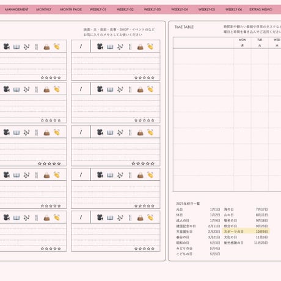
Task: Go to the MONTH PAGE tab
Action: coord(71,9)
